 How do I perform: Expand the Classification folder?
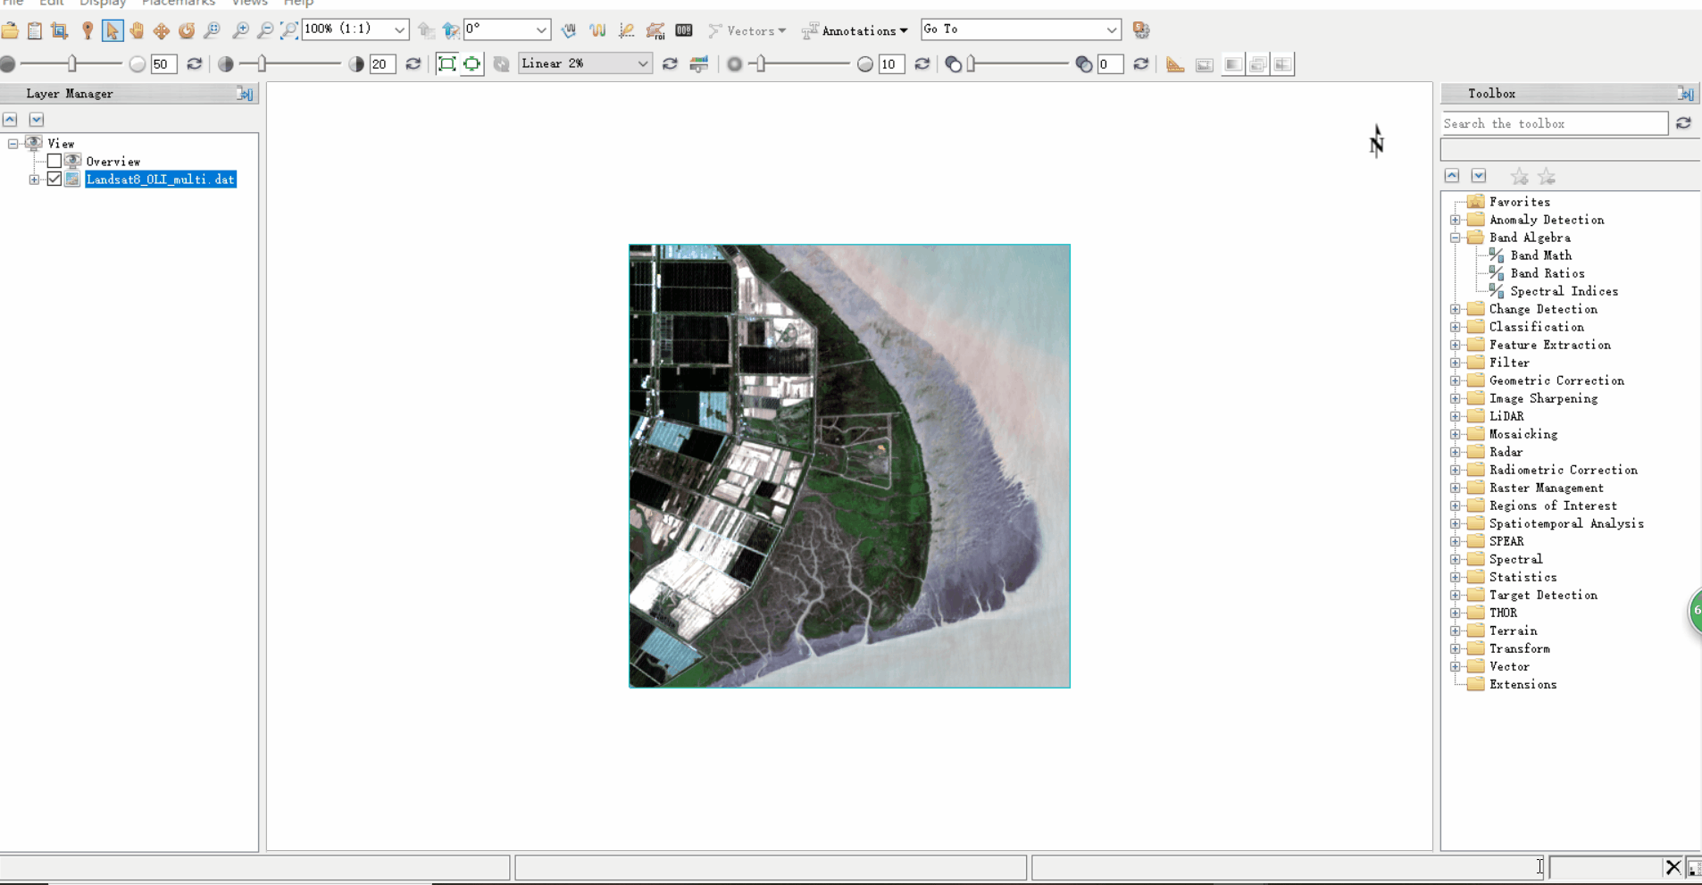1456,328
